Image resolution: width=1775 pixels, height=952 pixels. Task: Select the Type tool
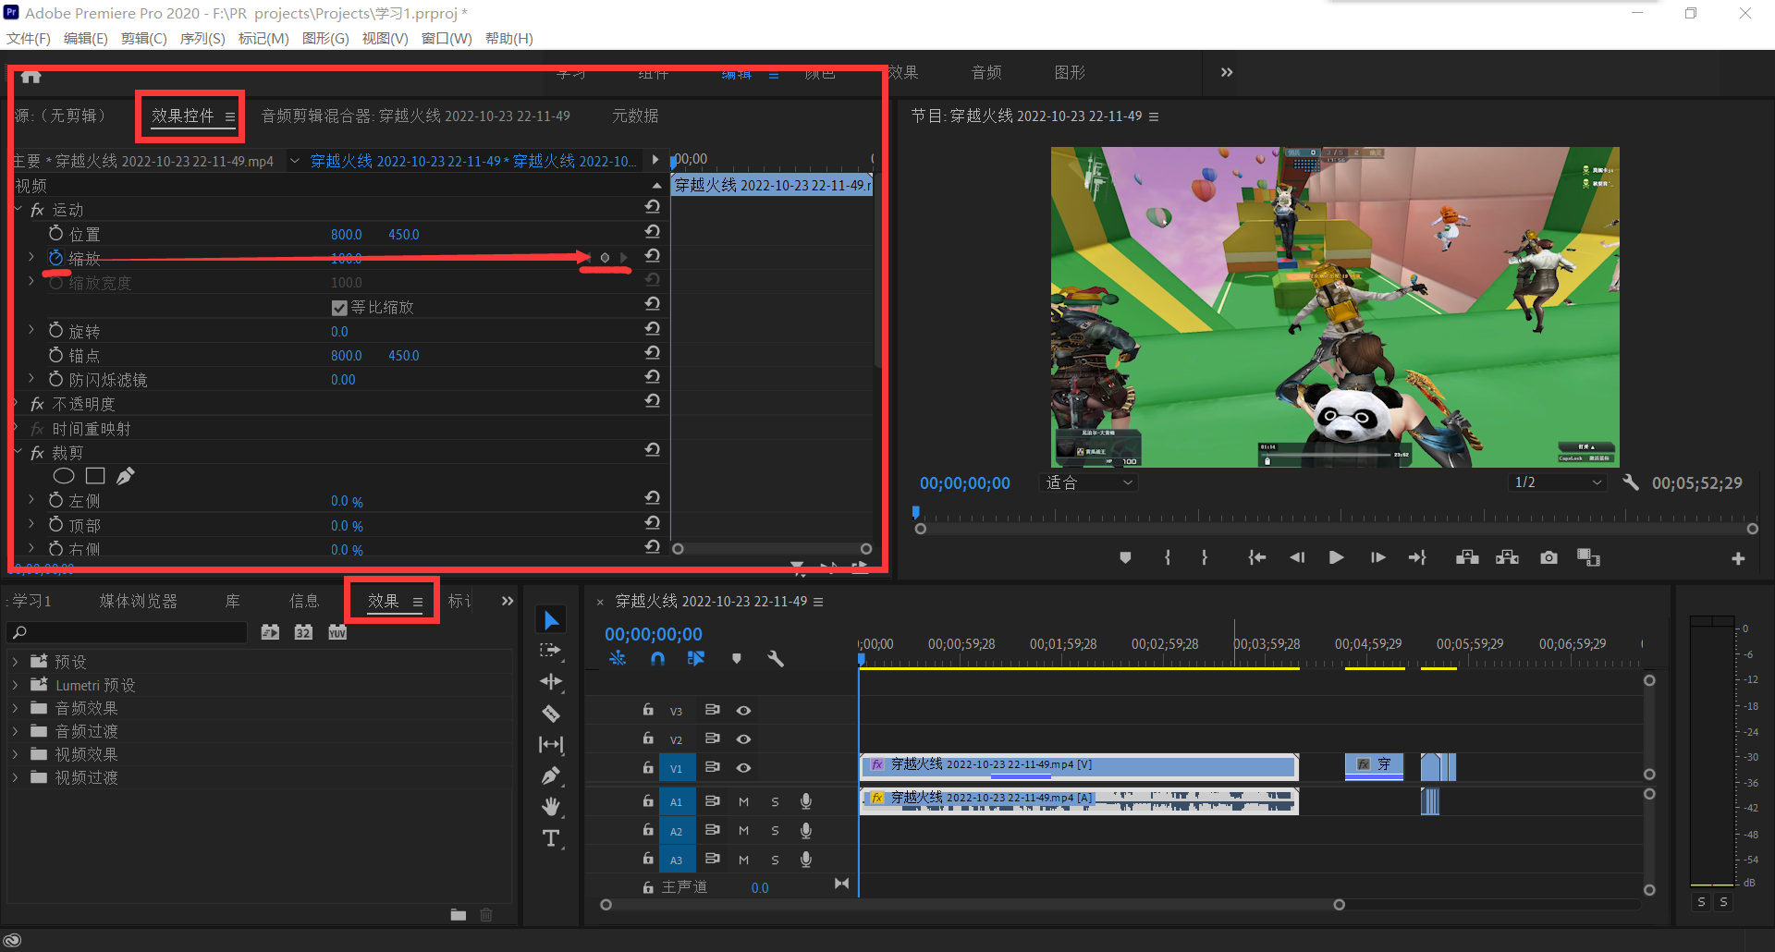551,838
